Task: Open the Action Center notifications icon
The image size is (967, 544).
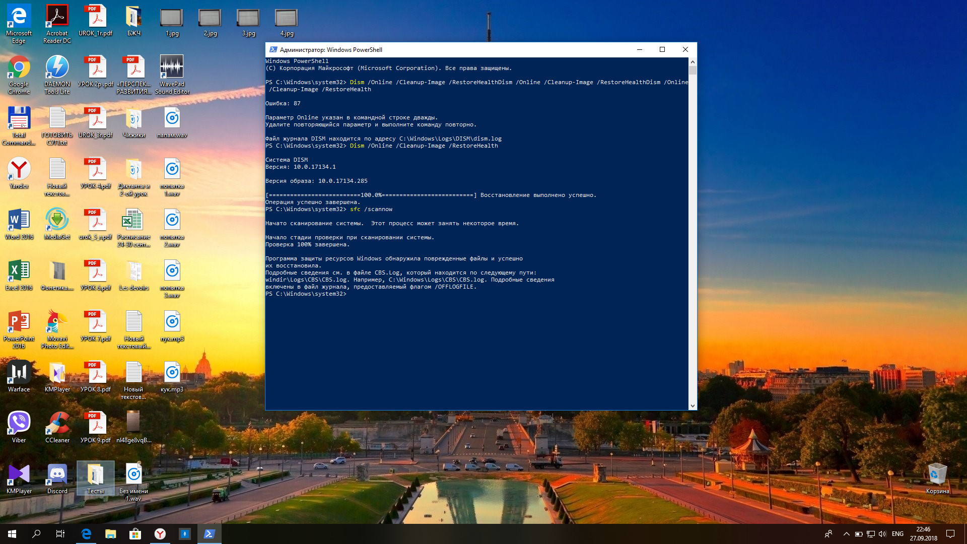Action: click(950, 534)
